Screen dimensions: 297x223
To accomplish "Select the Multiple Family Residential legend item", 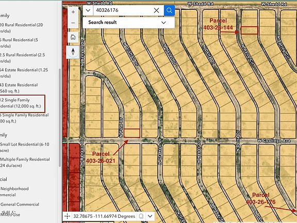I will pos(25,162).
